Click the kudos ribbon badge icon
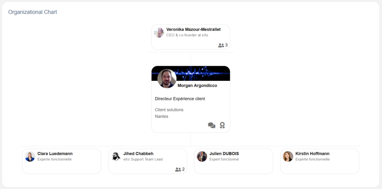Screen dimensions: 382x189 tap(222, 125)
